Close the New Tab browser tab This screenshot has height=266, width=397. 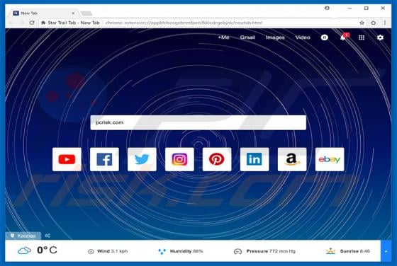73,13
